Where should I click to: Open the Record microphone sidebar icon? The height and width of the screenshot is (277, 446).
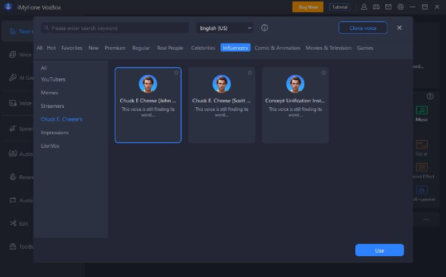pyautogui.click(x=12, y=177)
